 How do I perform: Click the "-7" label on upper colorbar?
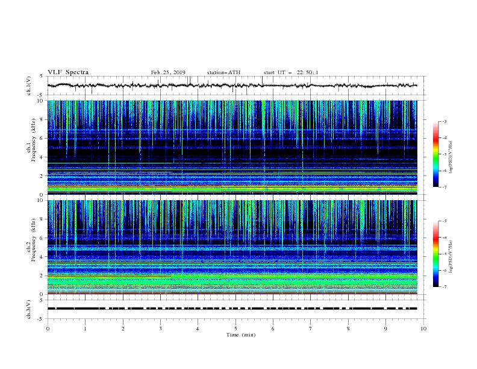pyautogui.click(x=444, y=187)
